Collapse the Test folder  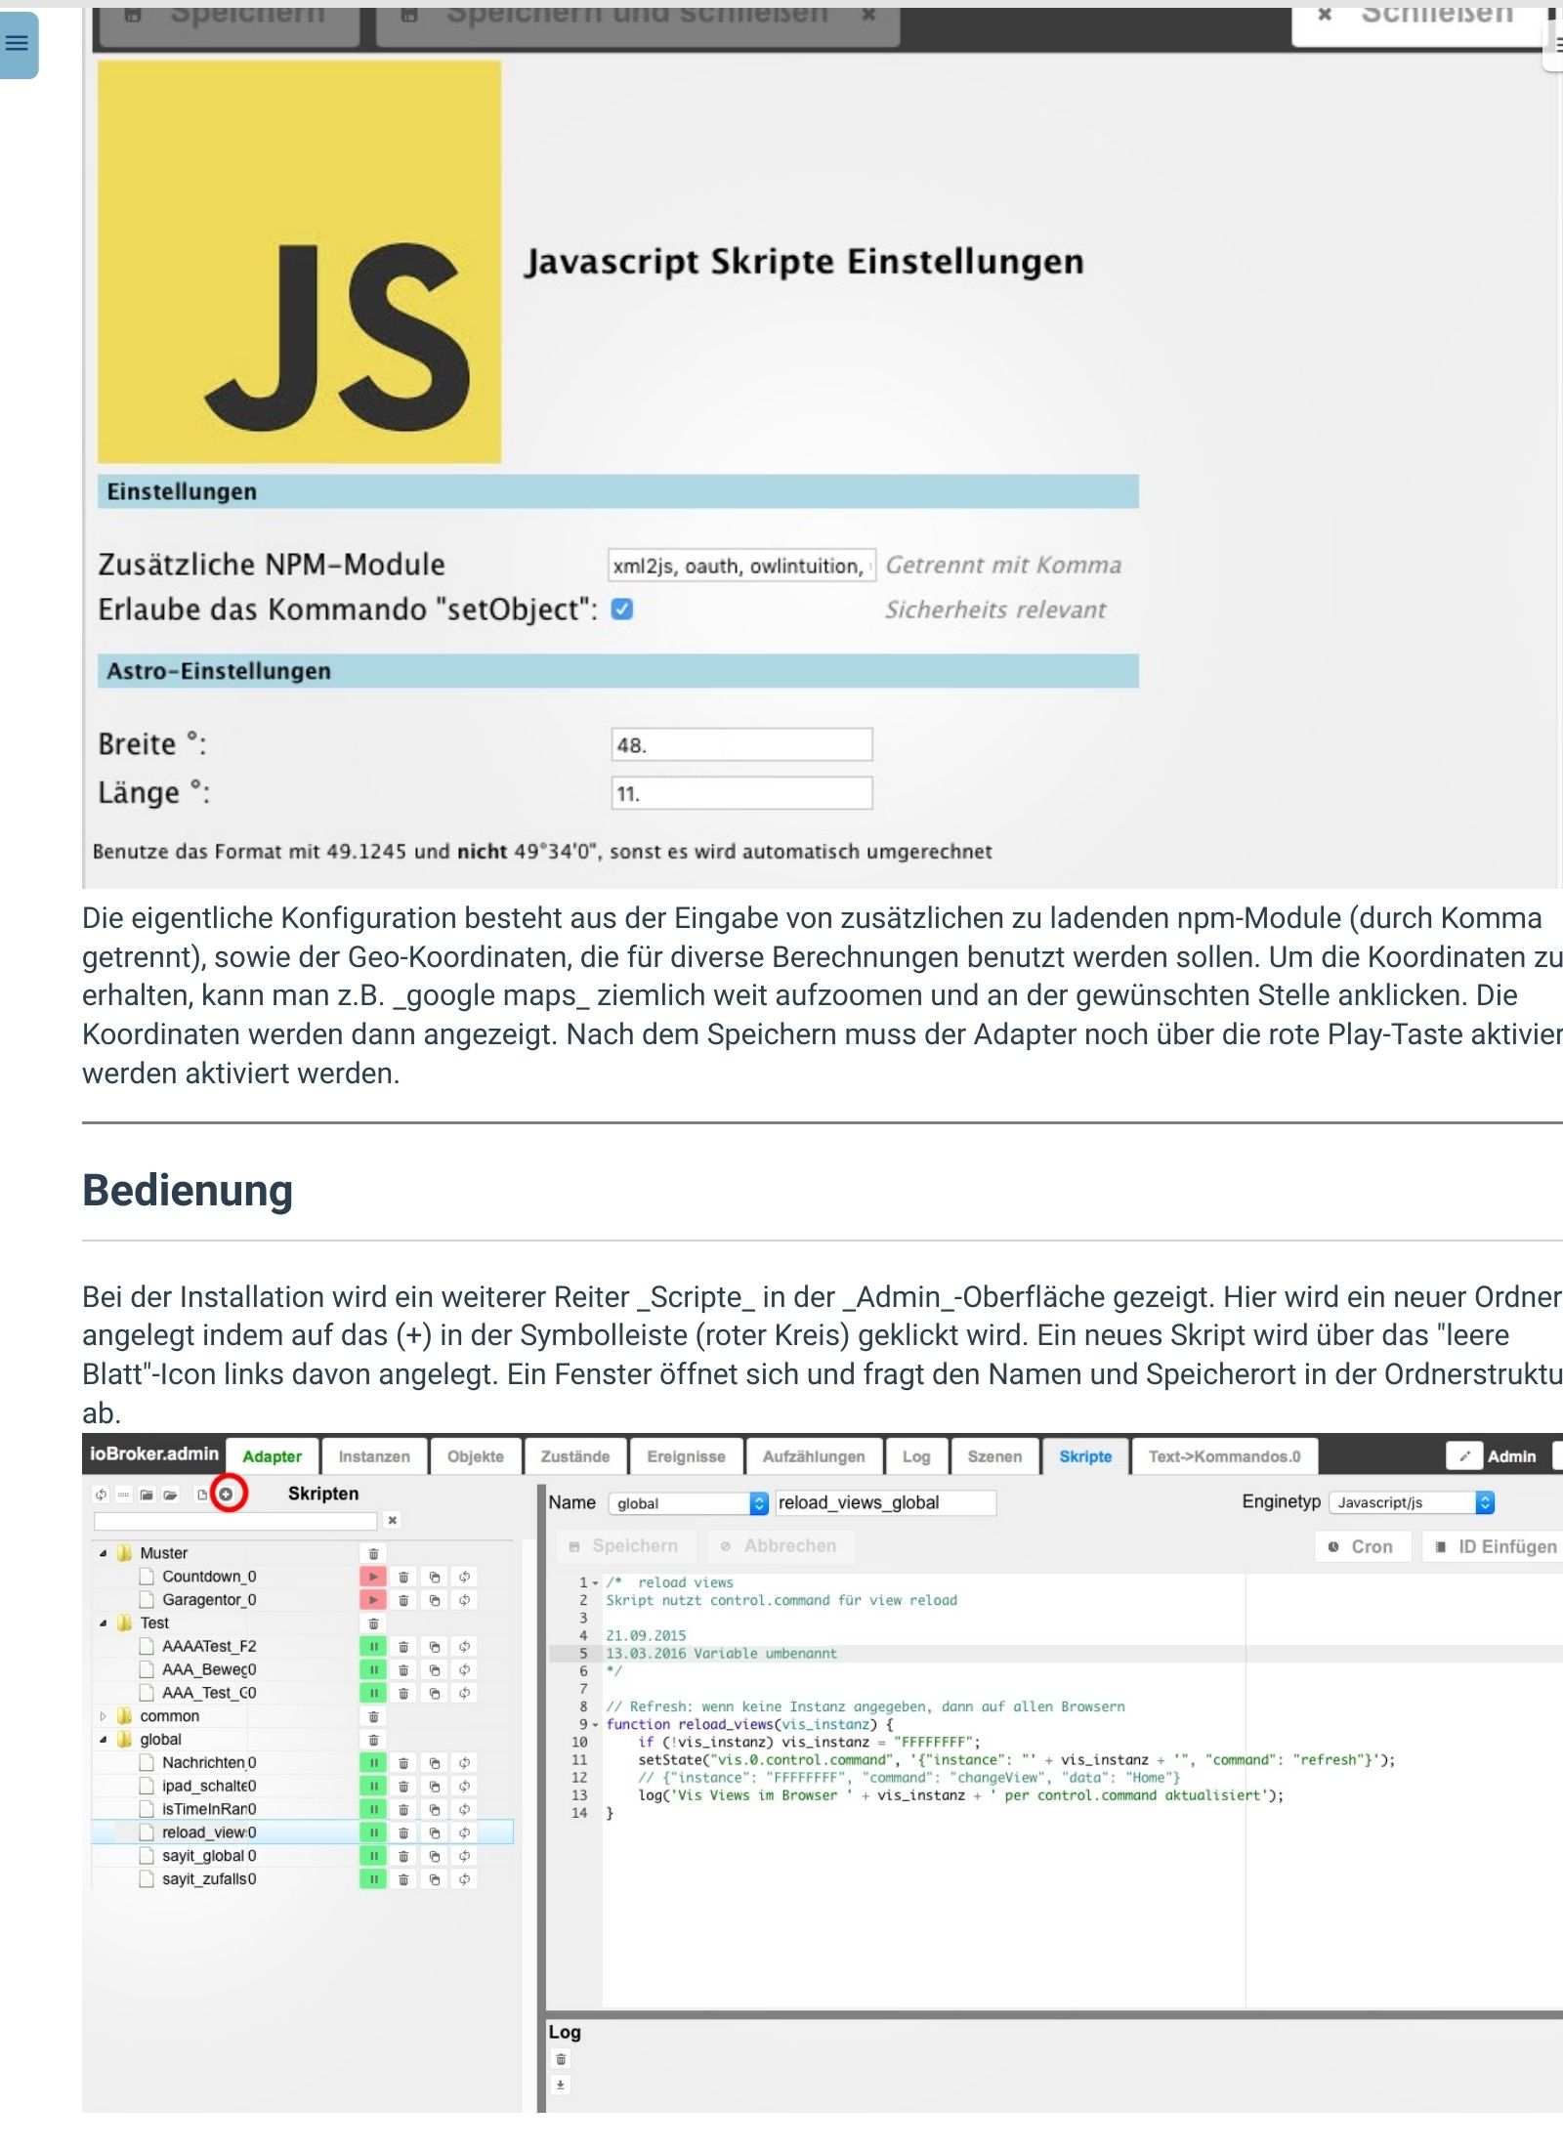[104, 1623]
